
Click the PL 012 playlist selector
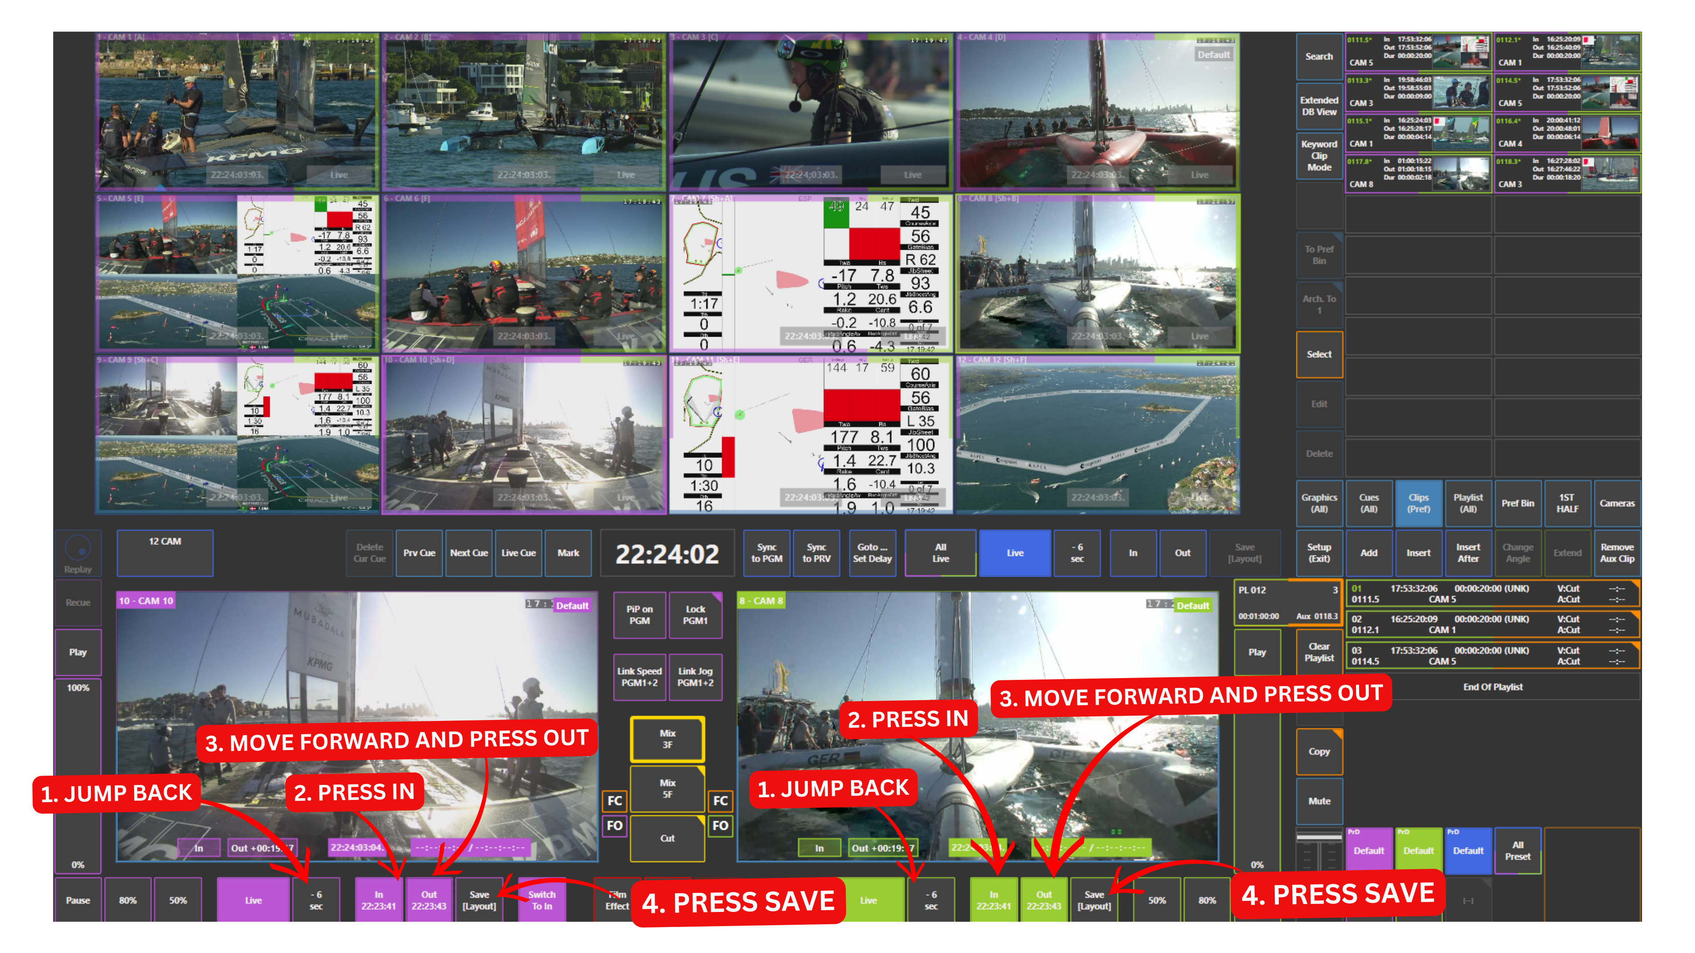1288,602
